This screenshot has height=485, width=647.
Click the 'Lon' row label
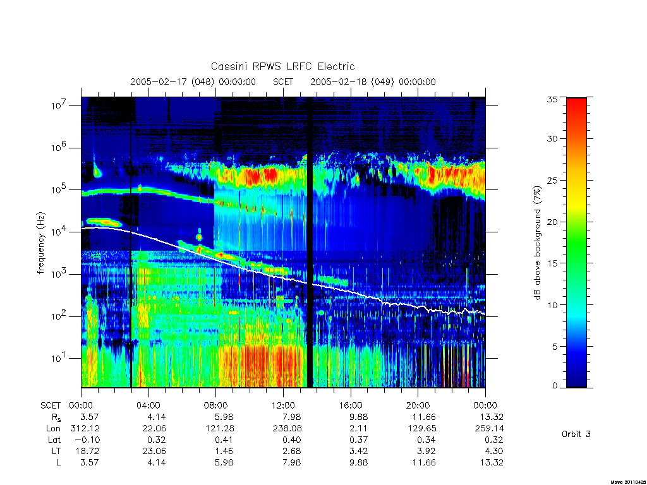point(53,429)
